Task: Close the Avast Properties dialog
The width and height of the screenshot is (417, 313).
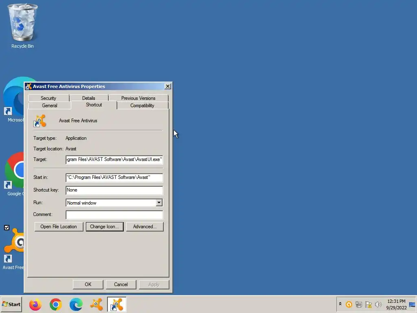Action: (167, 86)
